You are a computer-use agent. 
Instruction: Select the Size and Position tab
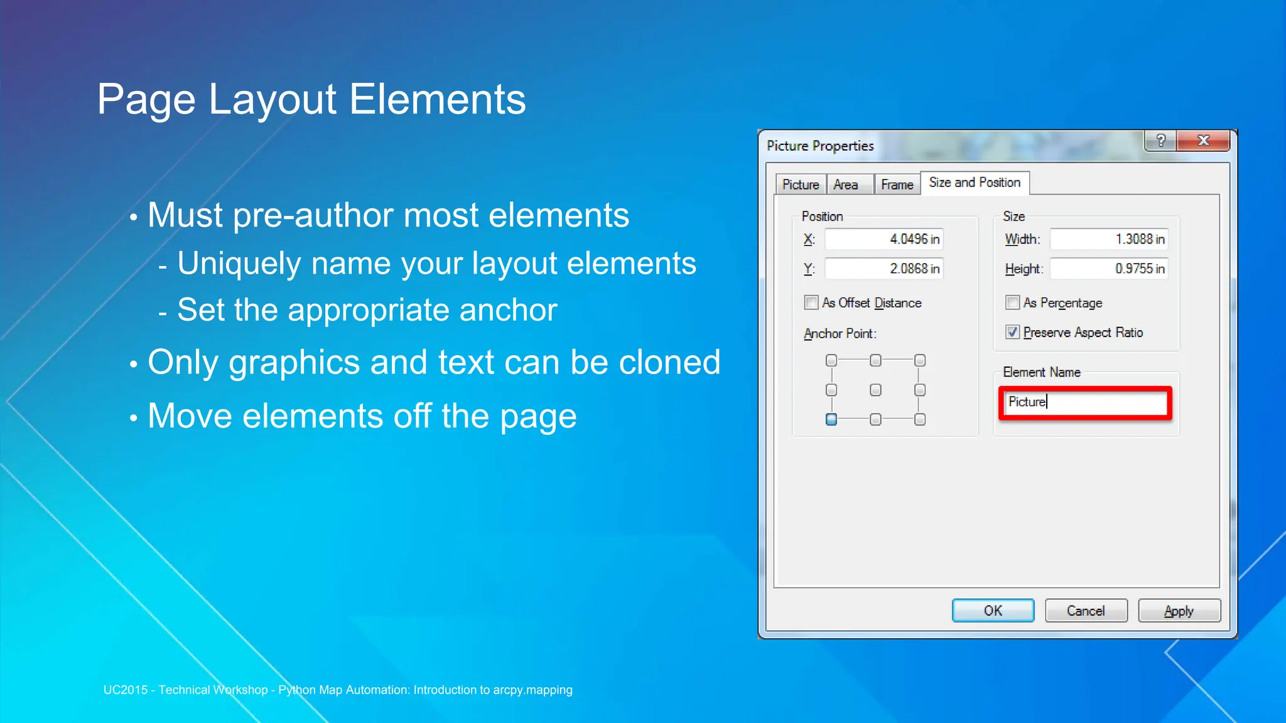coord(975,183)
